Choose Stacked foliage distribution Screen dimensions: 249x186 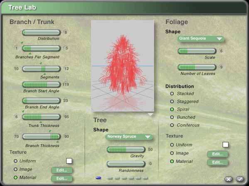tap(172, 93)
